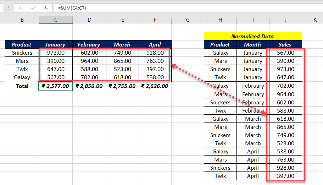Click April in the Mars normalized row

[x=253, y=160]
